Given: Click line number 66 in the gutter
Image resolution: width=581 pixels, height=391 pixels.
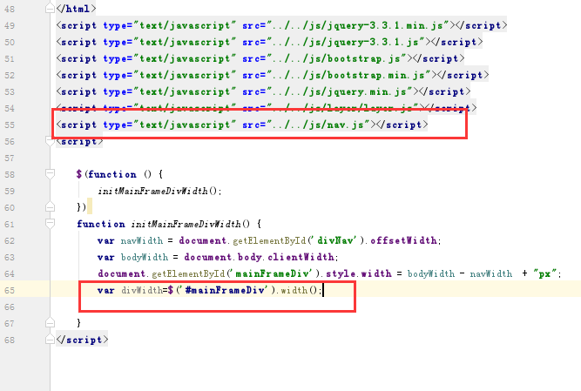Looking at the screenshot, I should (x=10, y=307).
